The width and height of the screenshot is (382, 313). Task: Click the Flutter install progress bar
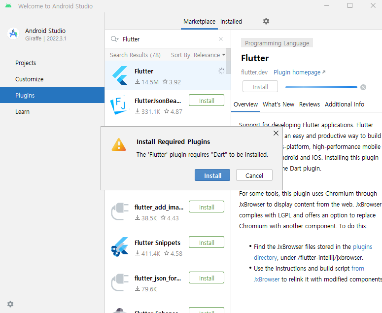[x=321, y=87]
